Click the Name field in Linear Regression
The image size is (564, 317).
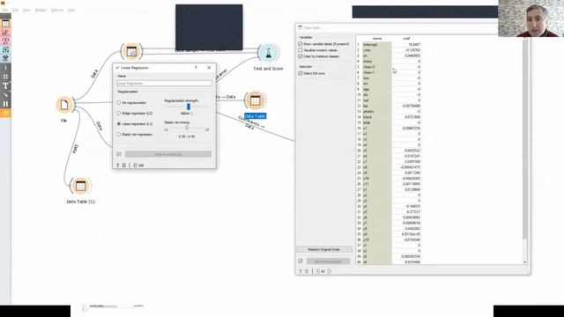[164, 84]
